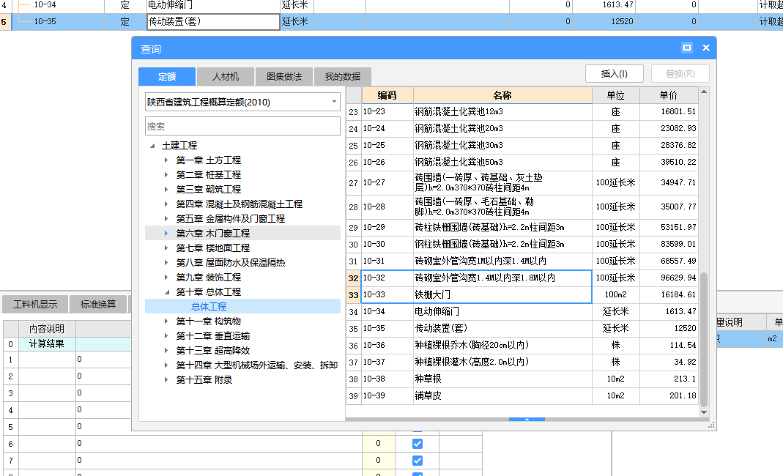Select row 砖砌室外管沟宽1M以内深1.4M以内
This screenshot has width=783, height=476.
522,261
